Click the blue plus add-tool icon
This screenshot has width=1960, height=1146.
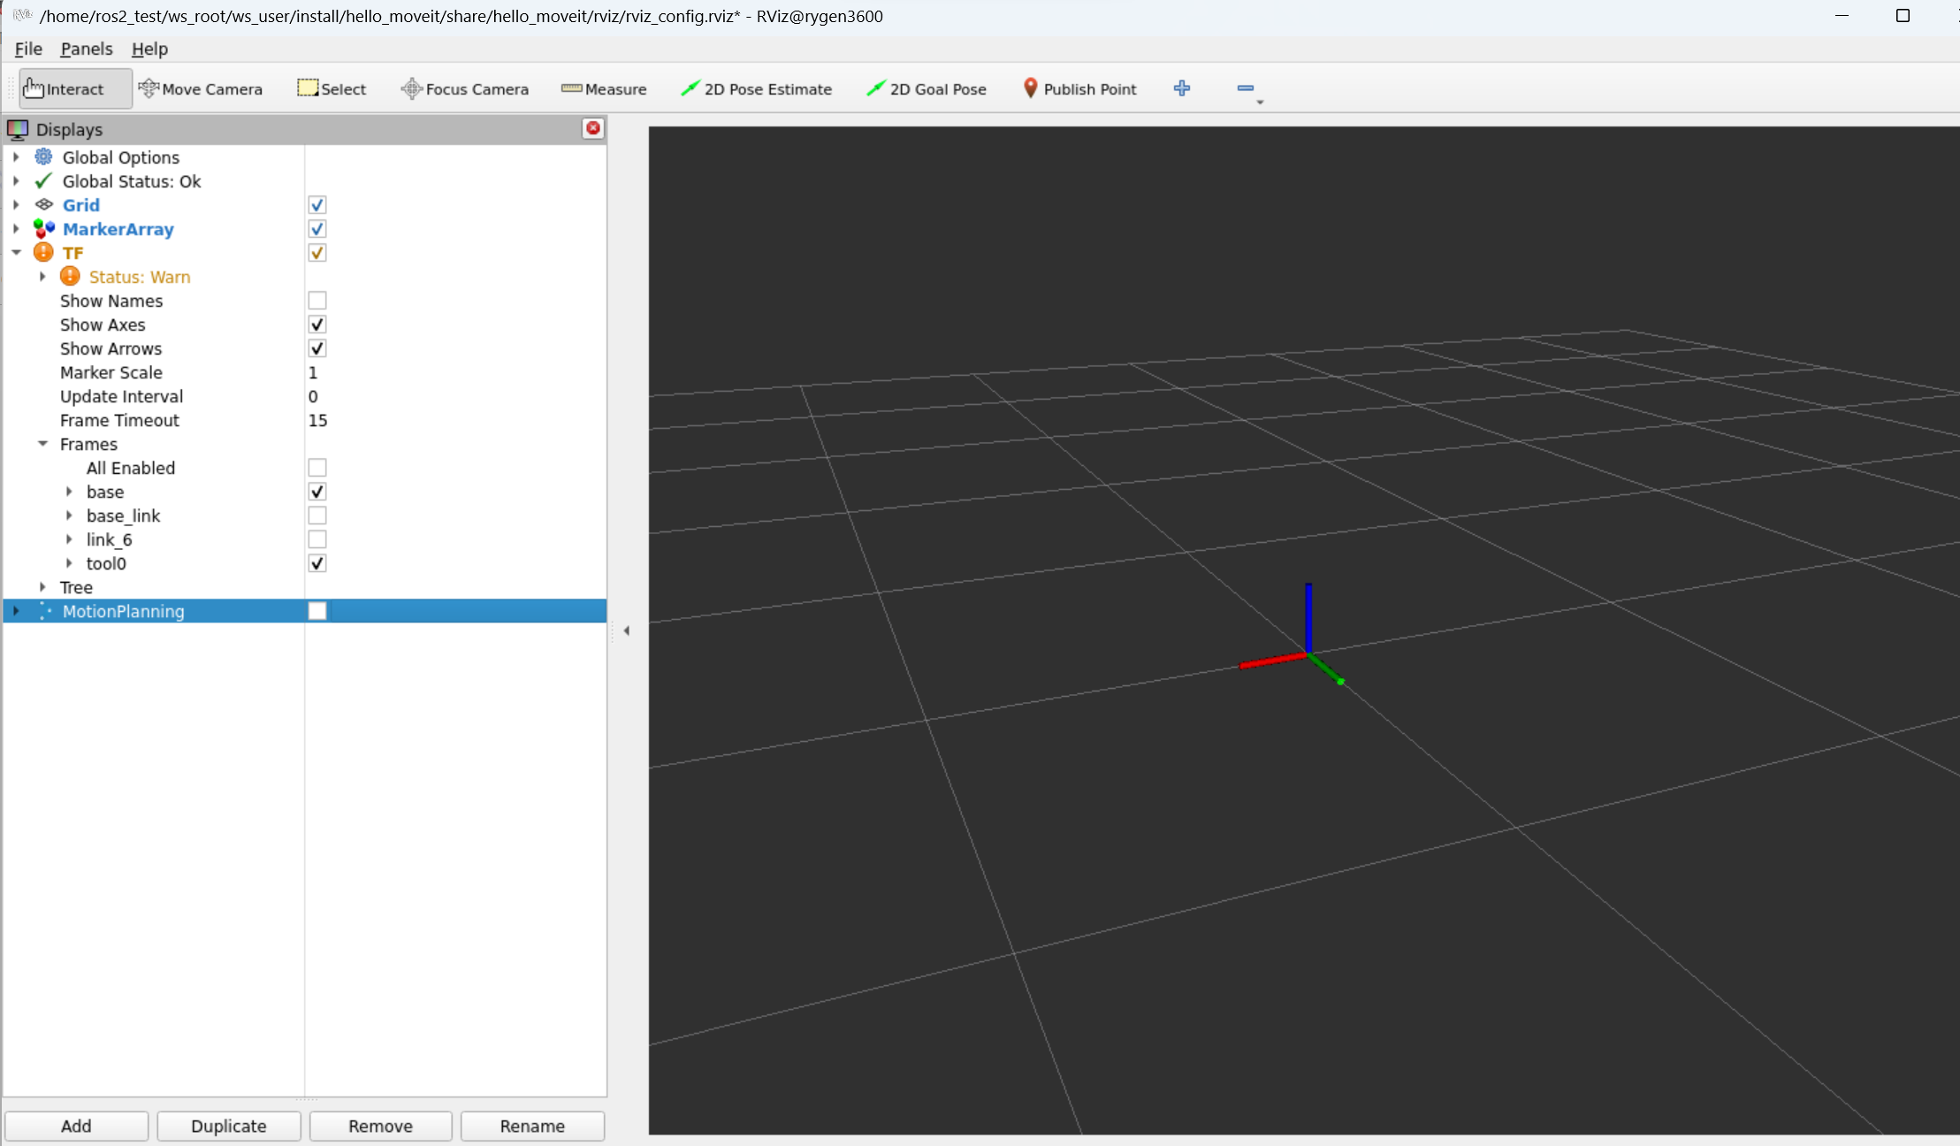coord(1182,88)
